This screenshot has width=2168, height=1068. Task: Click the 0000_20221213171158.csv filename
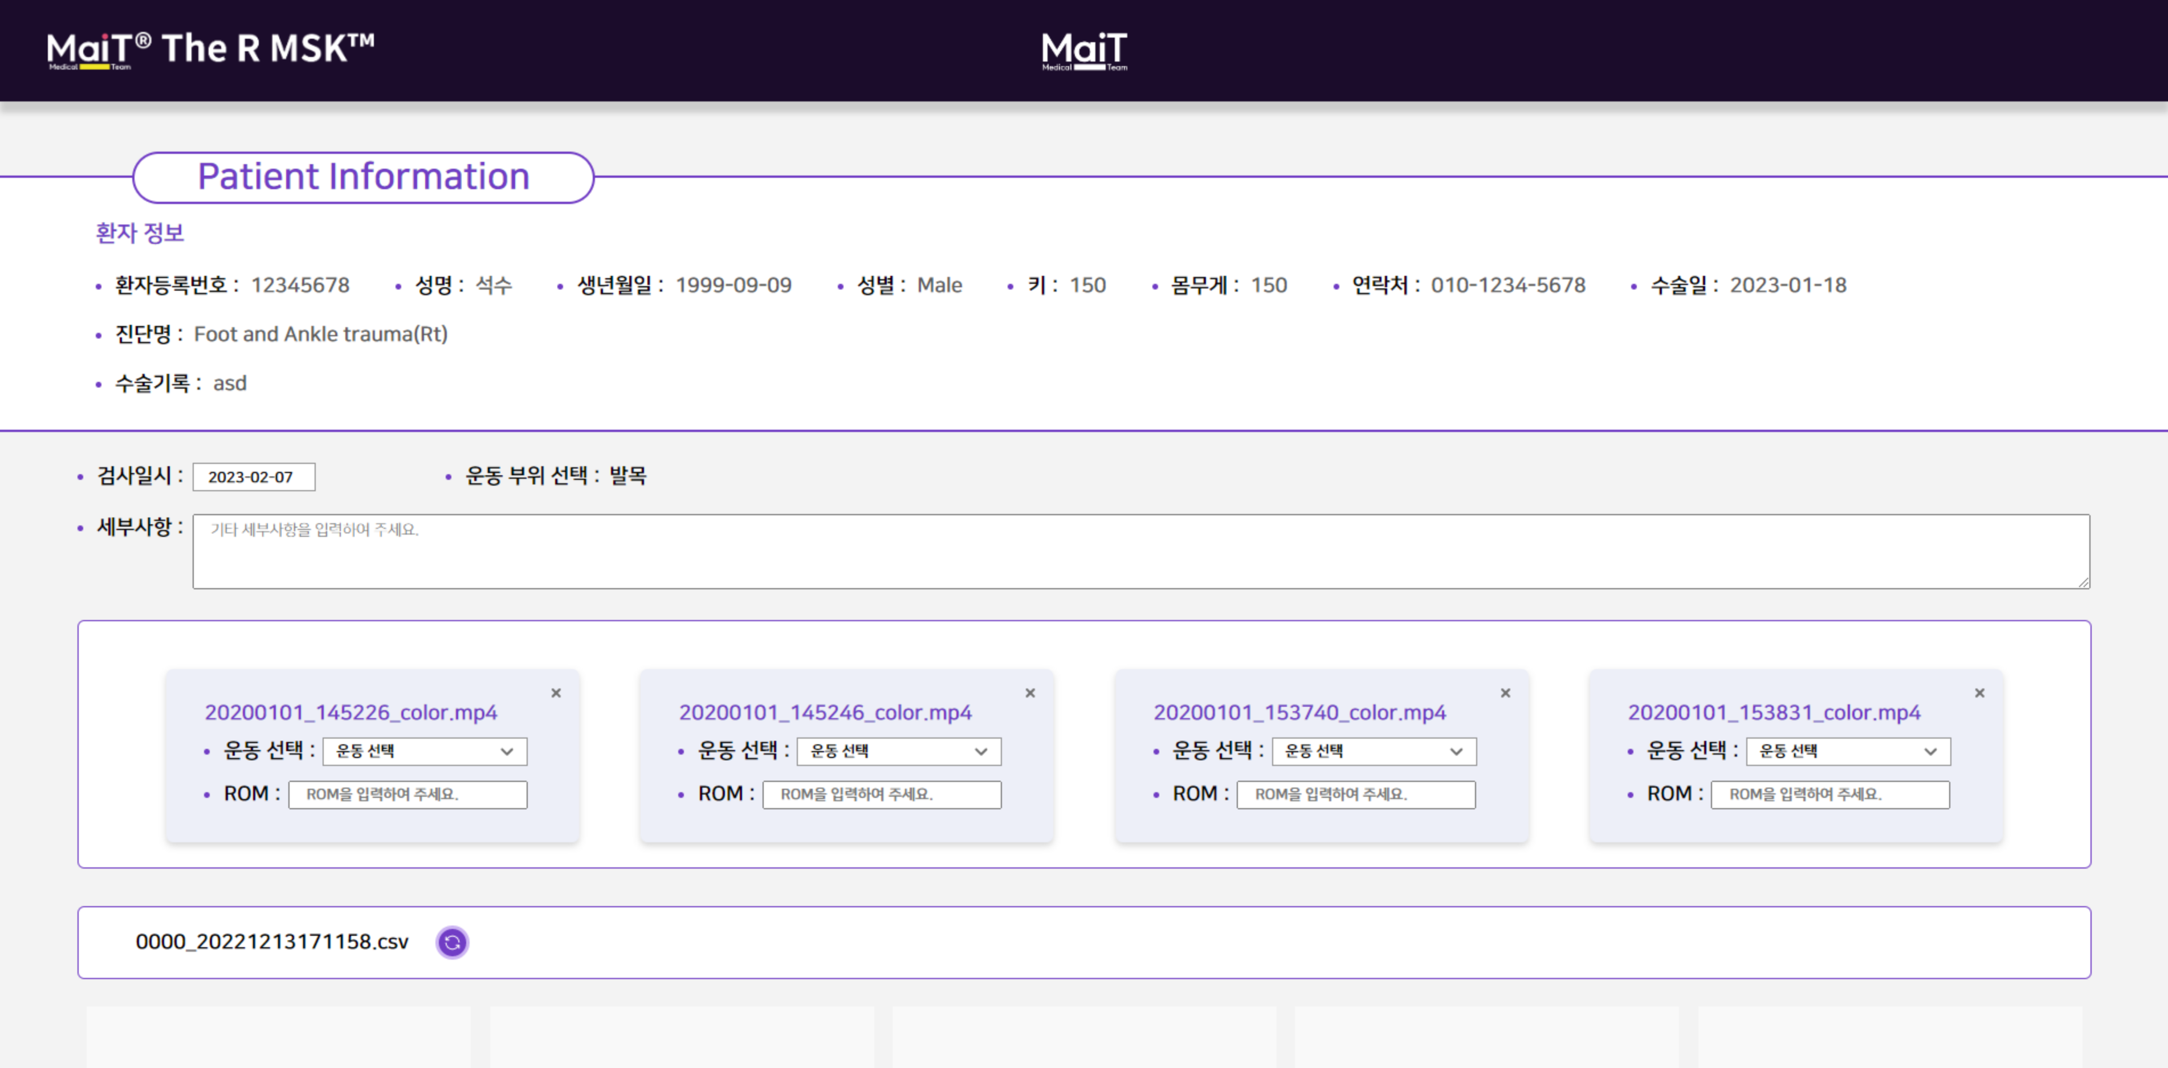point(272,941)
